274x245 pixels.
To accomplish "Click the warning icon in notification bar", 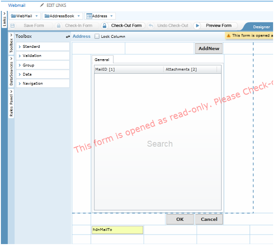I will (x=228, y=36).
